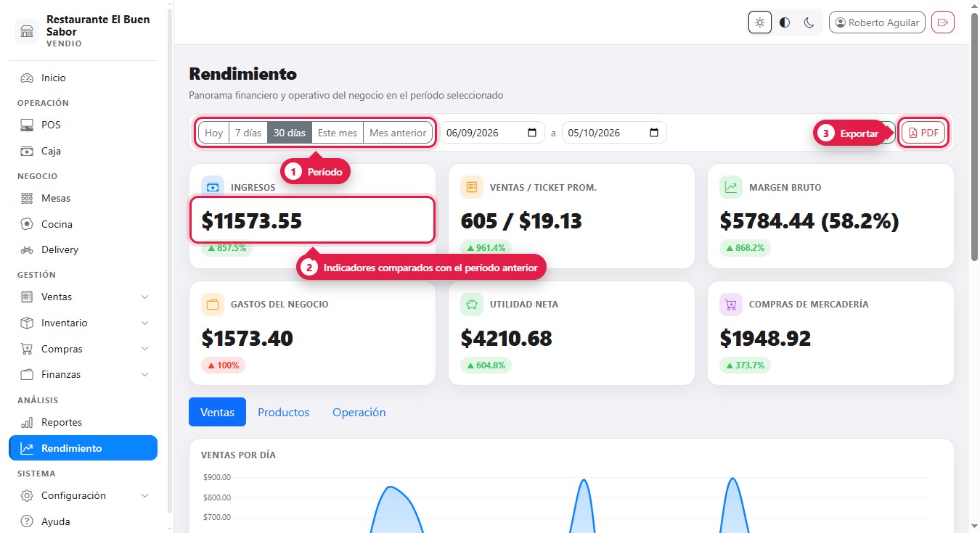This screenshot has width=980, height=533.
Task: Click the Margen Bruto chart icon
Action: click(x=731, y=187)
